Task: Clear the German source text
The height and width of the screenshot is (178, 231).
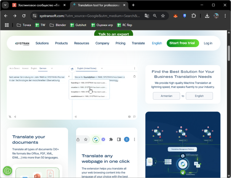Action: (x=69, y=76)
